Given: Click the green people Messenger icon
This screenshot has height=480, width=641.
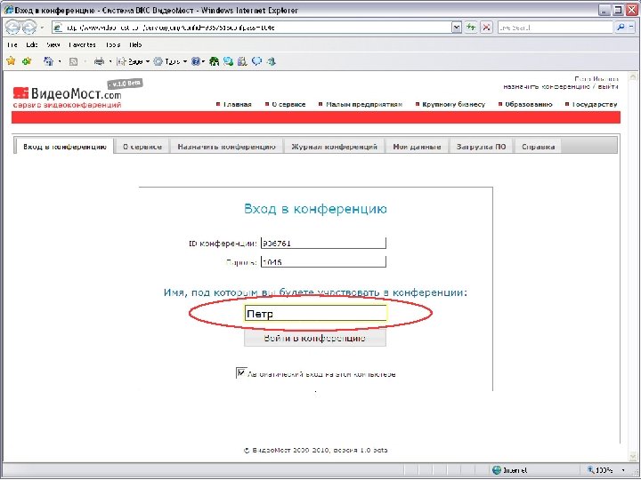Looking at the screenshot, I should (215, 61).
